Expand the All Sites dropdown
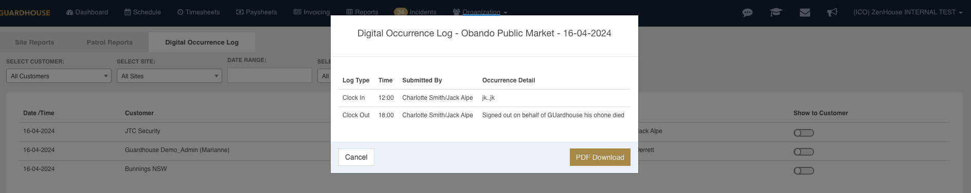971x193 pixels. [169, 76]
